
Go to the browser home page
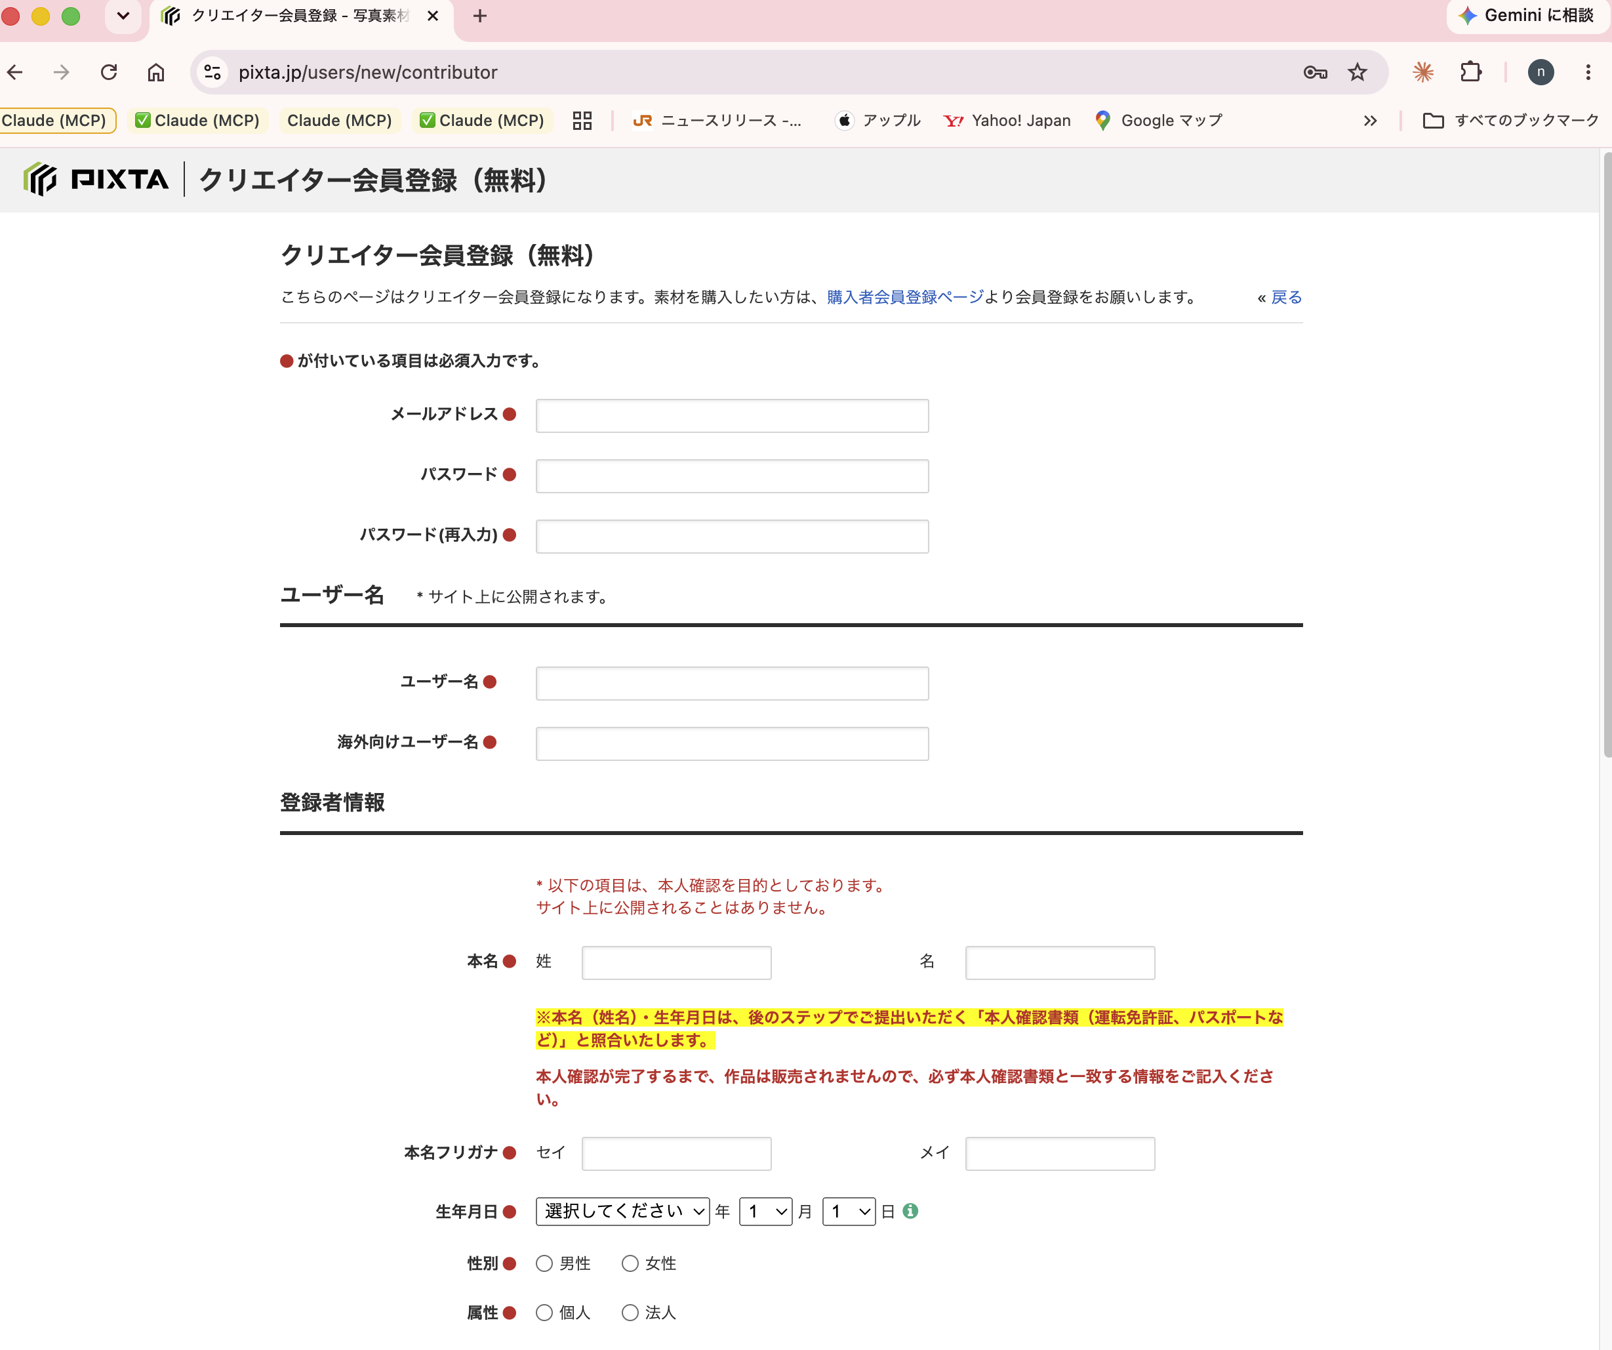(x=156, y=72)
